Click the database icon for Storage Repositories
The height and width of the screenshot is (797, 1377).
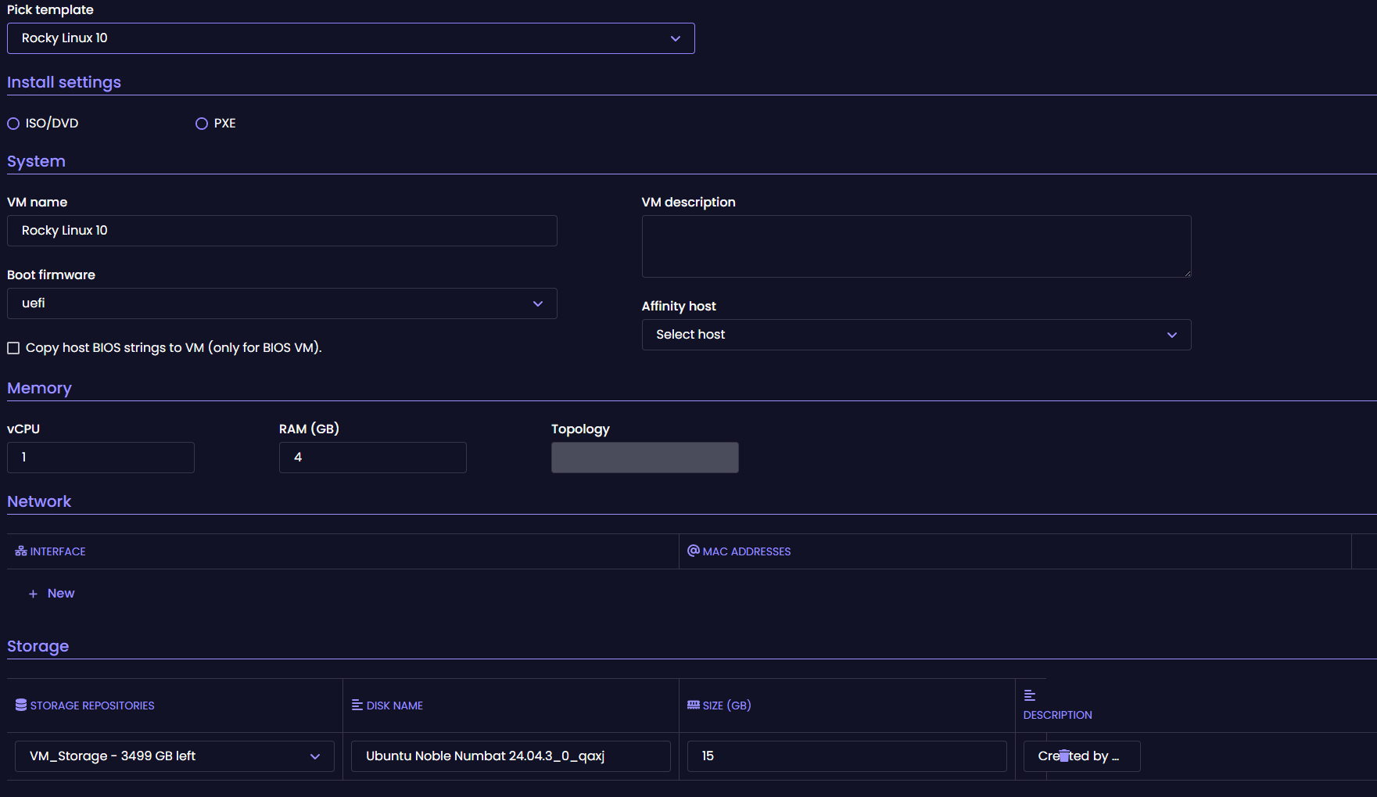tap(20, 705)
